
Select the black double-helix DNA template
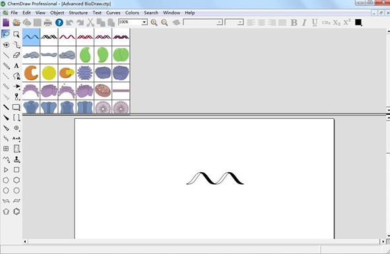(x=49, y=37)
